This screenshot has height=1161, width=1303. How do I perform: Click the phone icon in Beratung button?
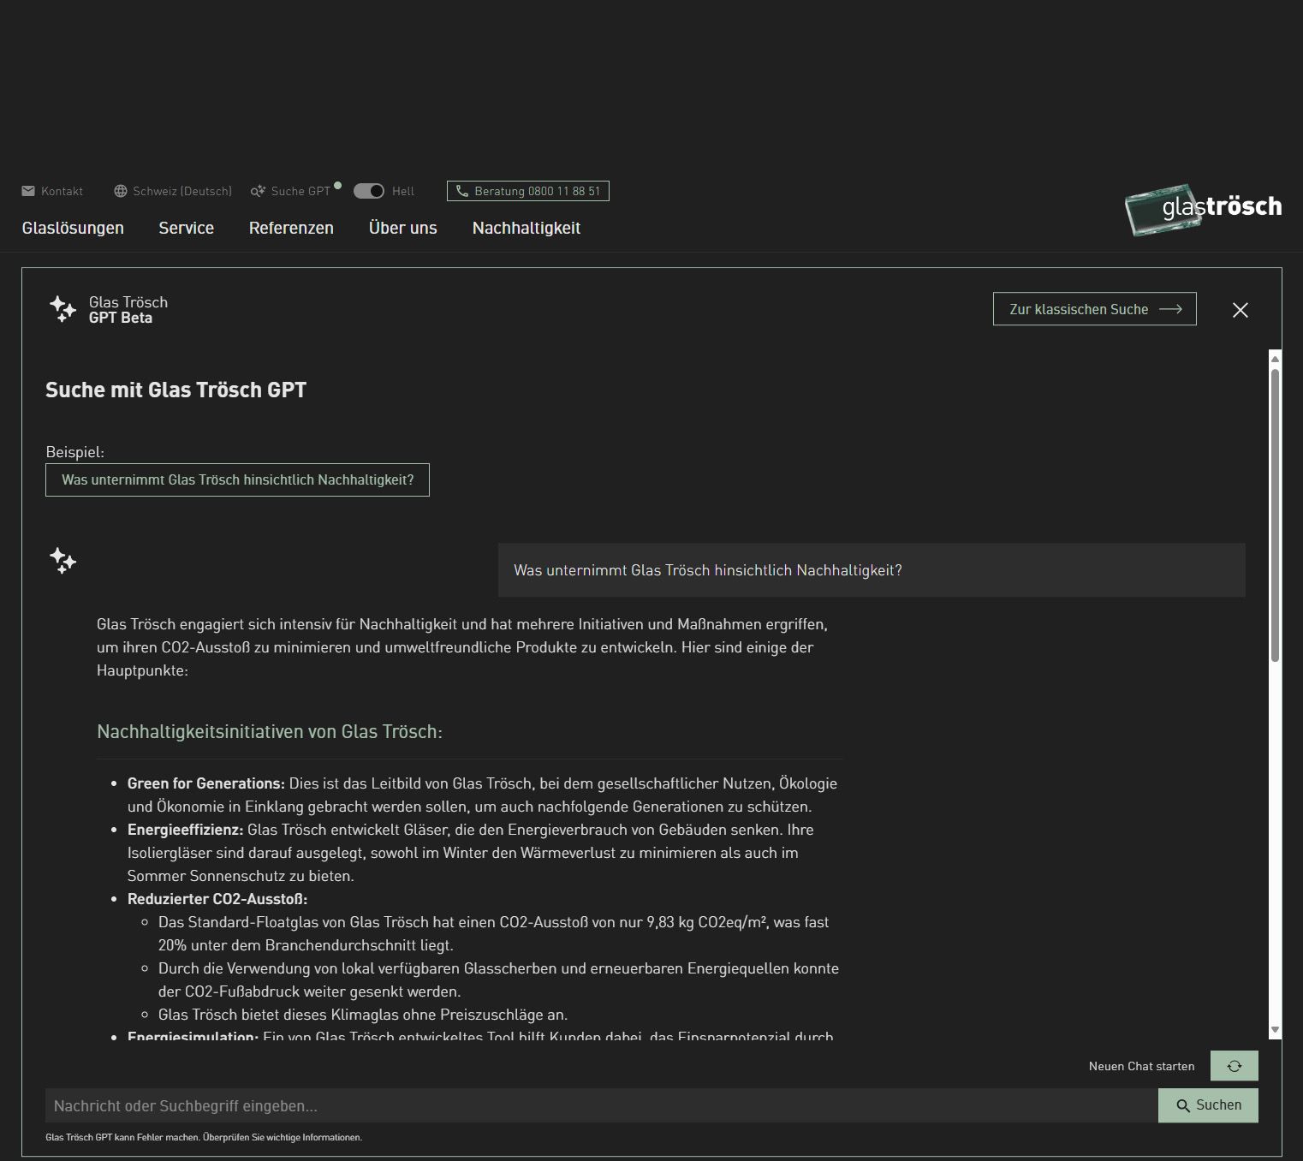[x=462, y=191]
